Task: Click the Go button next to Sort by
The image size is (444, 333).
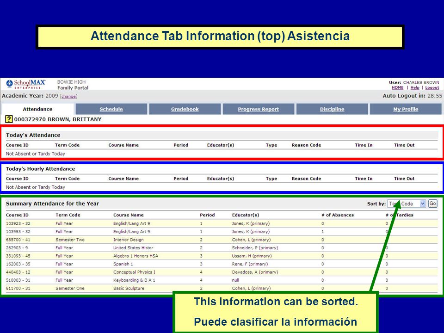Action: tap(432, 203)
